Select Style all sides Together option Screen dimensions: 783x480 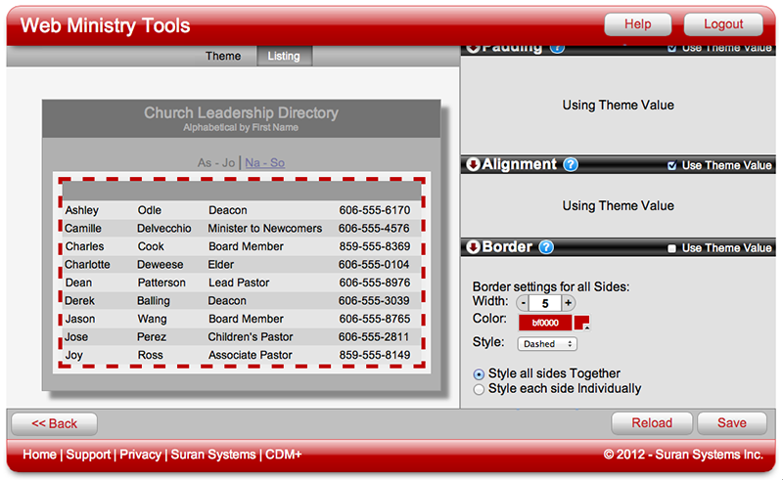479,373
